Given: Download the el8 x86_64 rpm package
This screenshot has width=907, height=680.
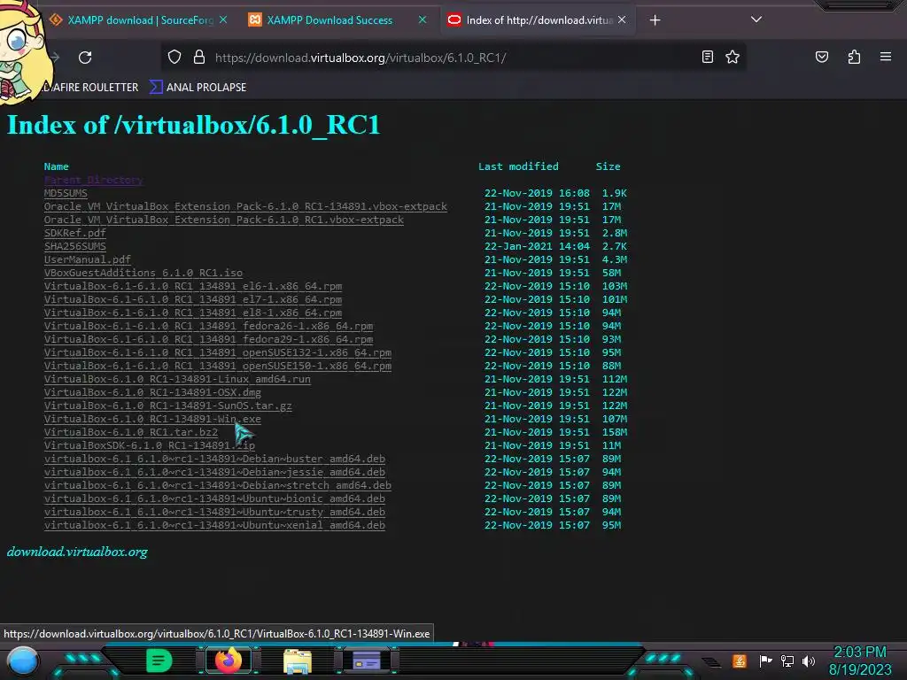Looking at the screenshot, I should [192, 313].
